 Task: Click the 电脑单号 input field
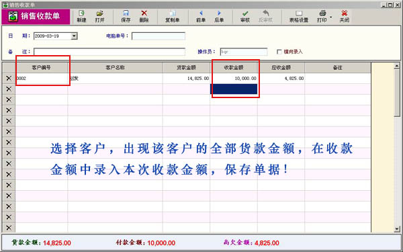pos(159,36)
